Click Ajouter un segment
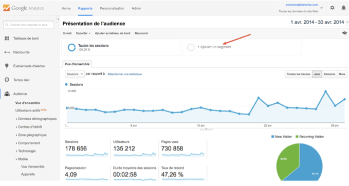 click(x=214, y=47)
